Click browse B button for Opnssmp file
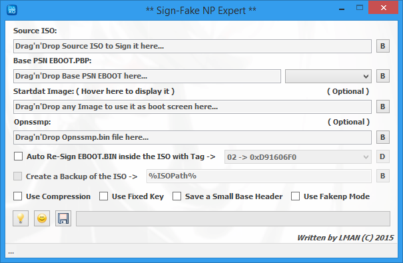The width and height of the screenshot is (403, 263). [383, 137]
